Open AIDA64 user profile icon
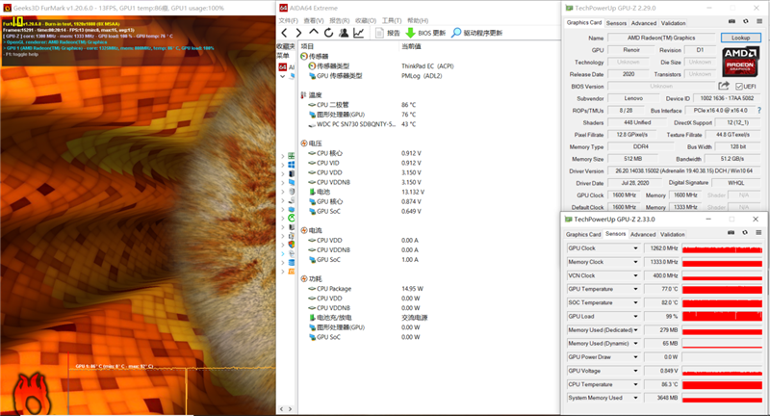Image resolution: width=770 pixels, height=416 pixels. pyautogui.click(x=344, y=33)
